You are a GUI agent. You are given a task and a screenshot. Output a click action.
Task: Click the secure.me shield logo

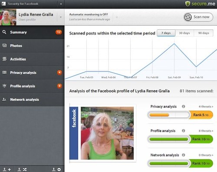(x=187, y=4)
